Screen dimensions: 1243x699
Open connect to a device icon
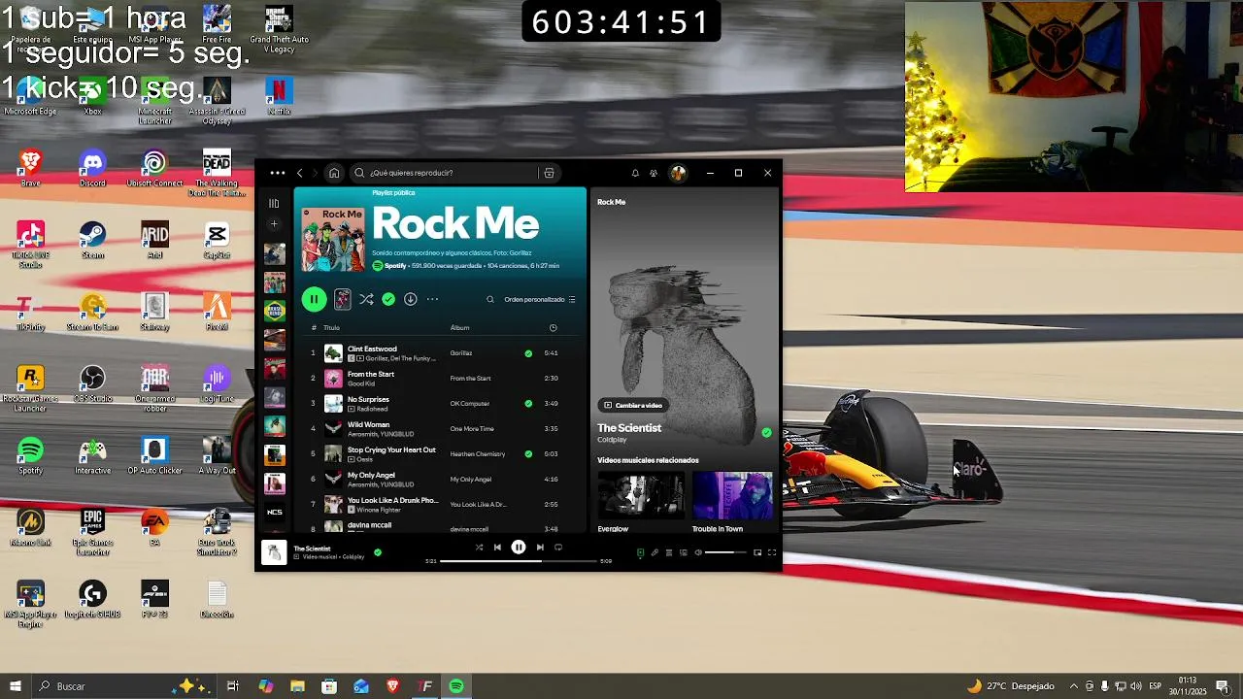(683, 552)
